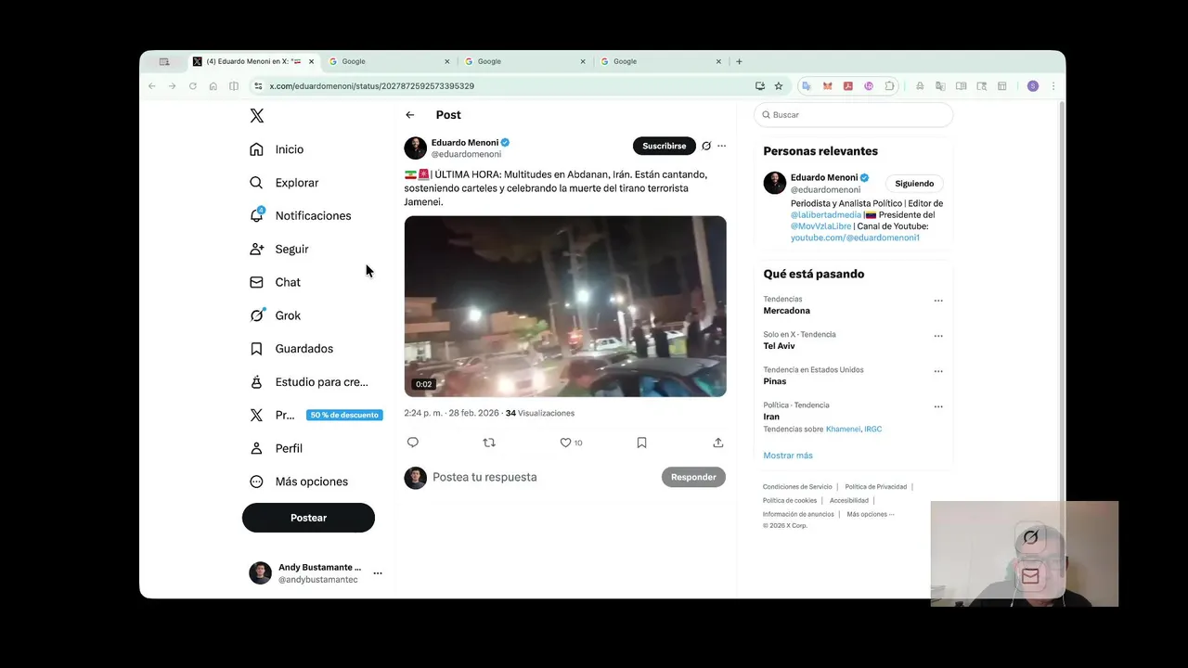Open the Mercadona trend

pos(786,311)
